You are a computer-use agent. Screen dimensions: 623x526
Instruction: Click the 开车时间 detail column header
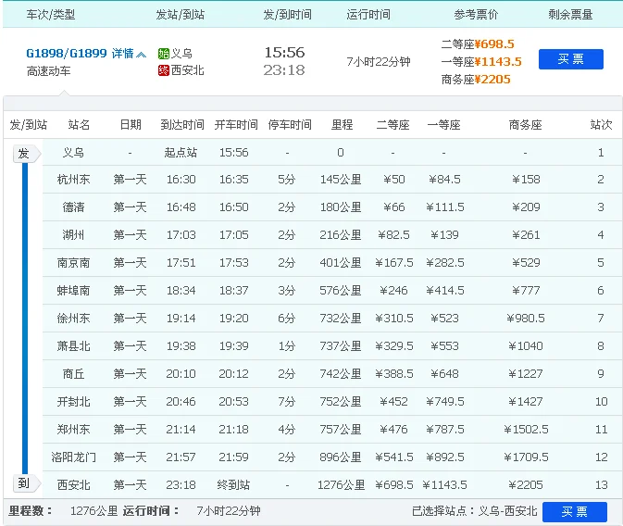(236, 125)
